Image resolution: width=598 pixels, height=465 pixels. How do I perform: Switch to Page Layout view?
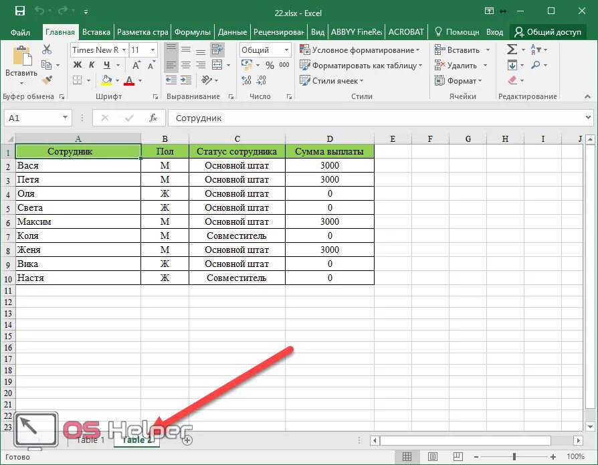[433, 456]
